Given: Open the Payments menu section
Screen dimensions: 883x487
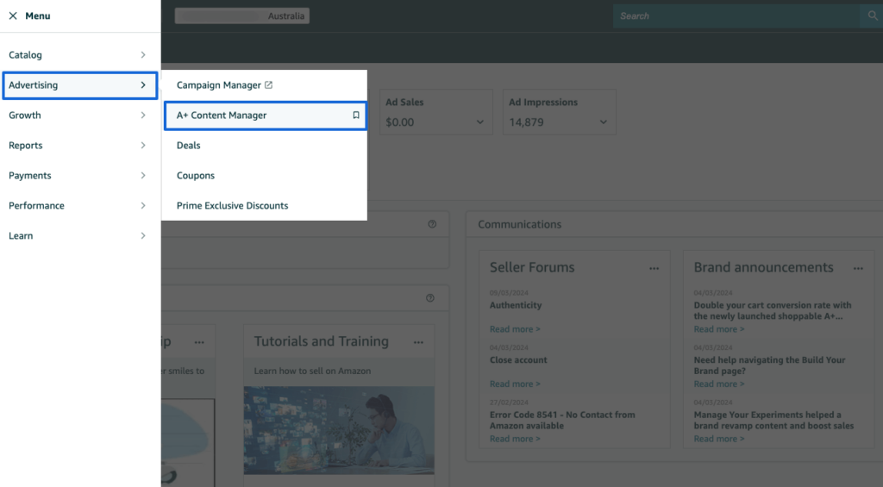Looking at the screenshot, I should 80,175.
